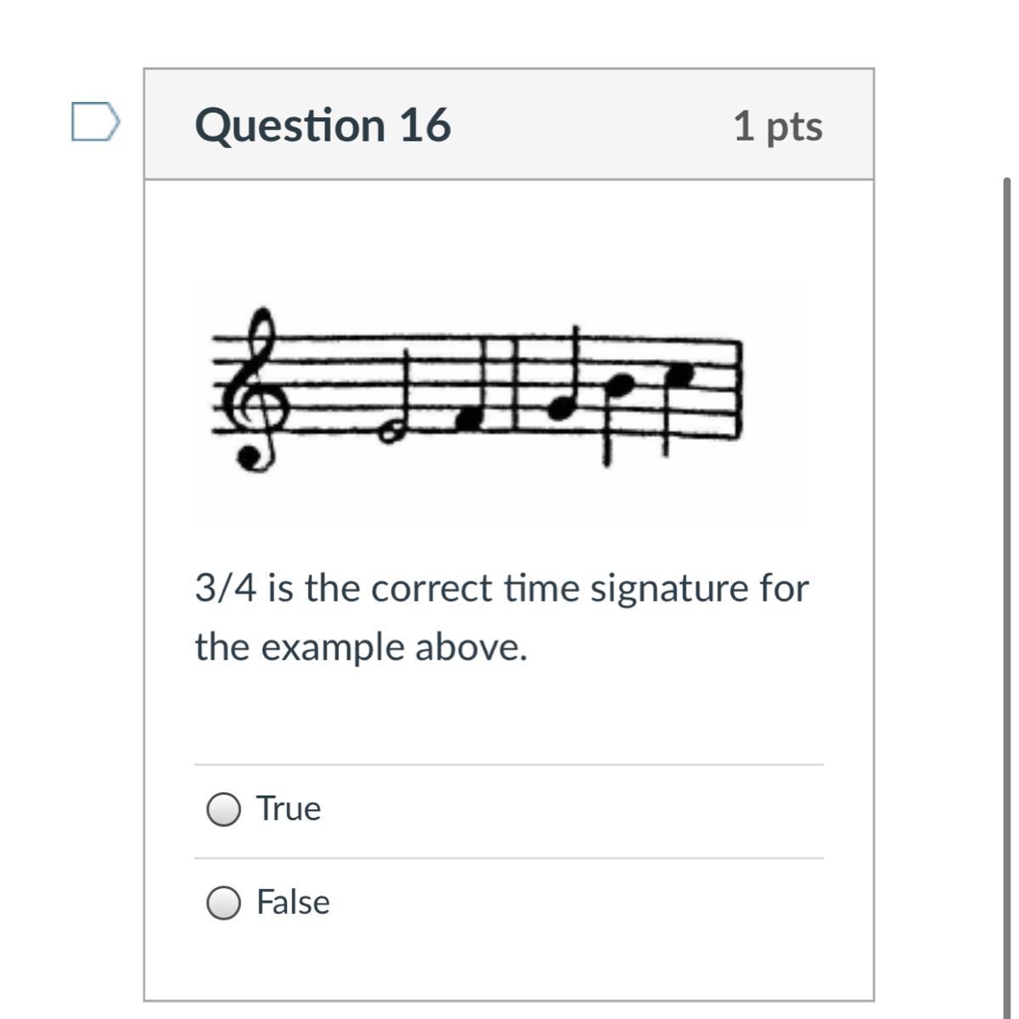The height and width of the screenshot is (1019, 1019).
Task: Click the first quarter note after bar line
Action: (x=560, y=408)
